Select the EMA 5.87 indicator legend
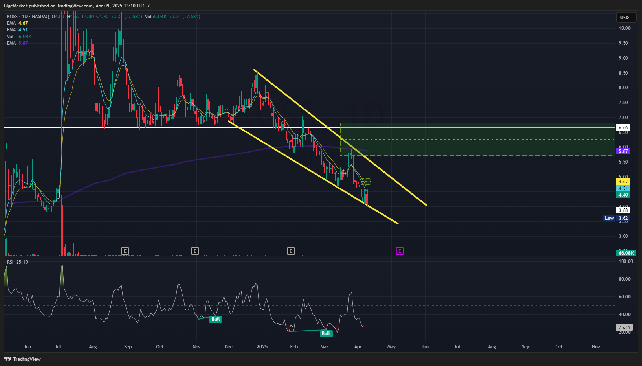 17,43
